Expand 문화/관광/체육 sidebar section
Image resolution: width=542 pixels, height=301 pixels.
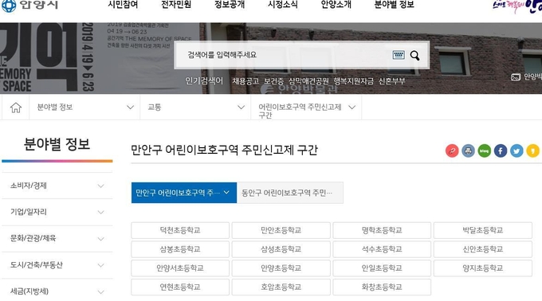[x=57, y=239]
